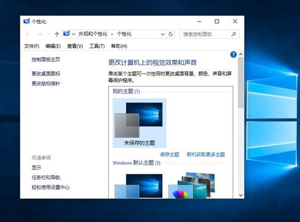Open the 帮助(H) menu
This screenshot has width=300, height=222.
click(119, 46)
